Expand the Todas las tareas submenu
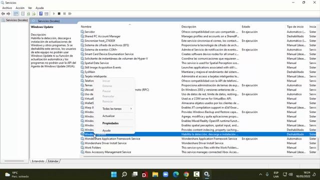 tap(117, 109)
